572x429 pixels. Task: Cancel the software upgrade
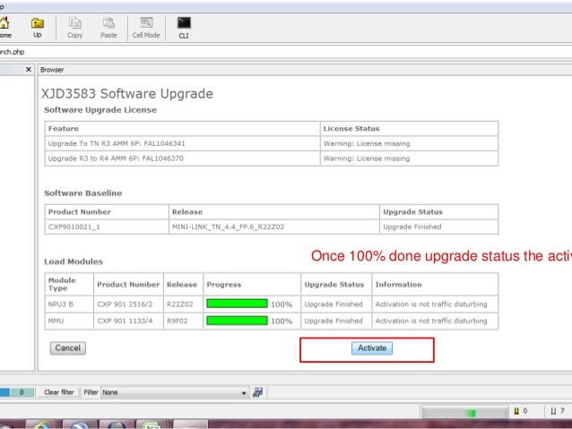click(x=67, y=347)
